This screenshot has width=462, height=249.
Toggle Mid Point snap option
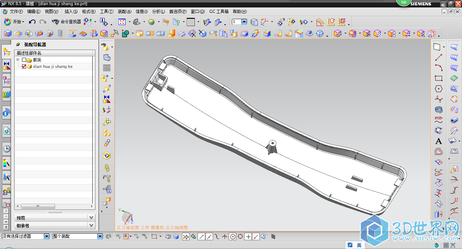pos(209,237)
